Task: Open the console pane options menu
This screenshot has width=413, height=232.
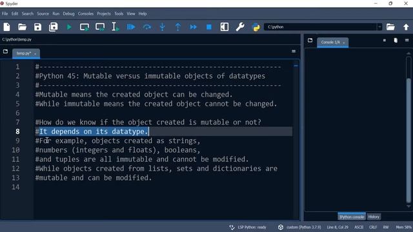Action: point(407,40)
